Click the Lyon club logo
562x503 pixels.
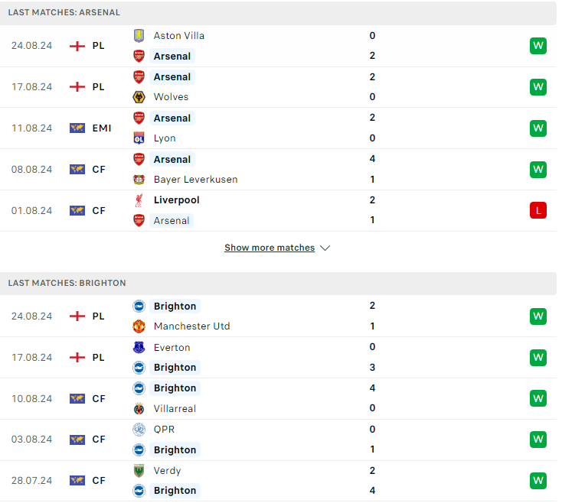[139, 138]
